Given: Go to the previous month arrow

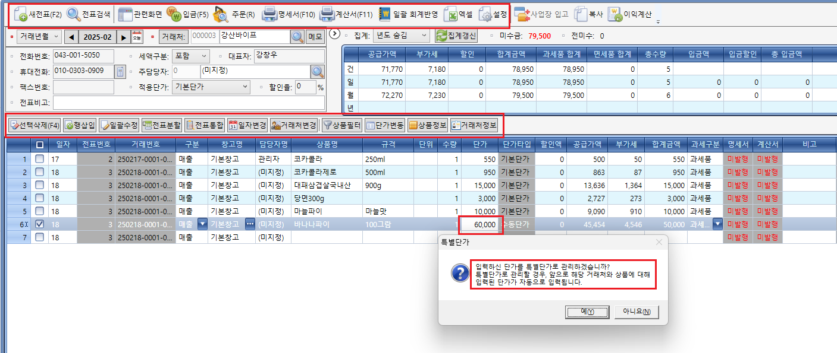Looking at the screenshot, I should 71,37.
